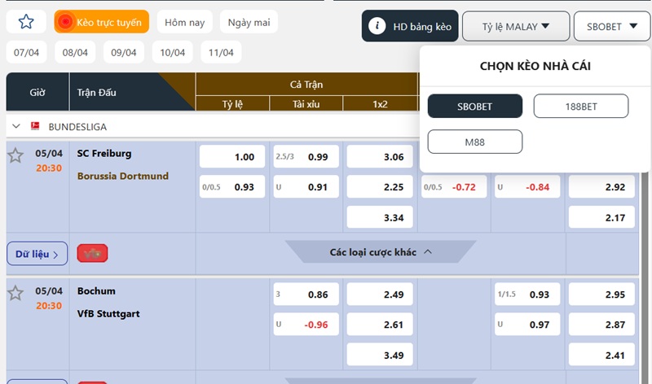
Task: Select under odds 0.91 for Freiburg
Action: pyautogui.click(x=306, y=187)
